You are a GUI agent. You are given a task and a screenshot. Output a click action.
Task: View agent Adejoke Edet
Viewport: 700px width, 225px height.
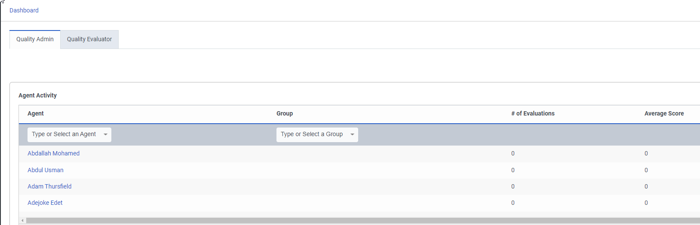click(45, 203)
